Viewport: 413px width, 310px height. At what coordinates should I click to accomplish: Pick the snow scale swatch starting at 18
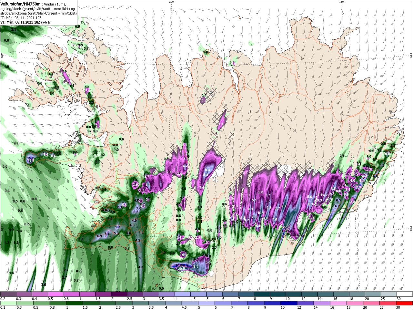click(x=357, y=294)
